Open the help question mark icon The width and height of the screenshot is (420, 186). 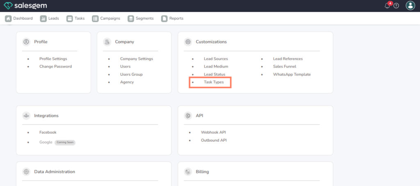coord(396,6)
